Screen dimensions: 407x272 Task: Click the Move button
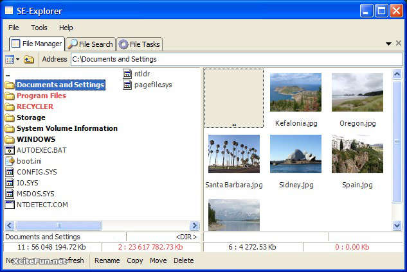[158, 260]
